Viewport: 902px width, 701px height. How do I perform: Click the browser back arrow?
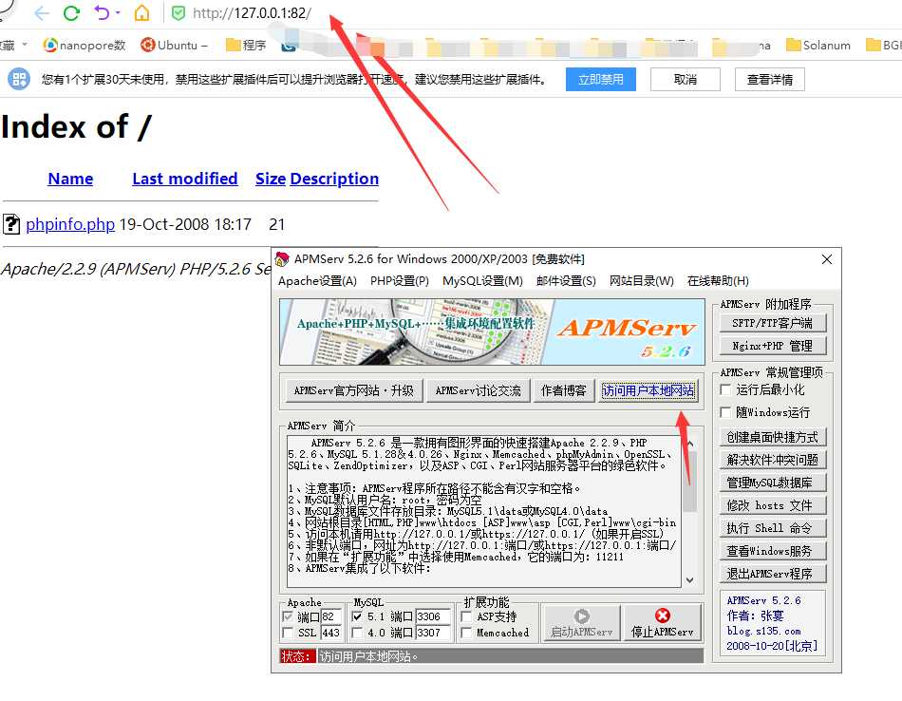(x=42, y=12)
